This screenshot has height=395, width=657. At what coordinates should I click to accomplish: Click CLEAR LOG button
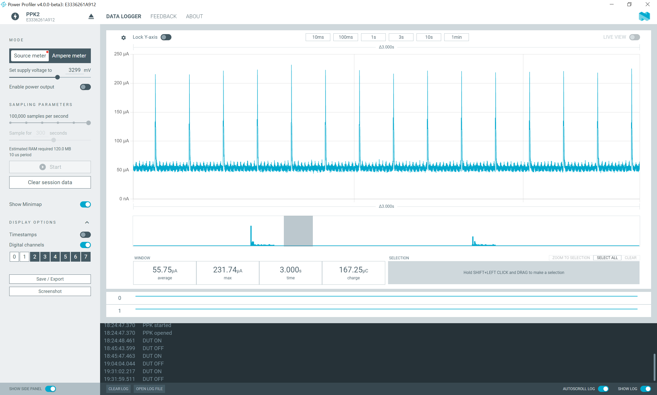[119, 389]
